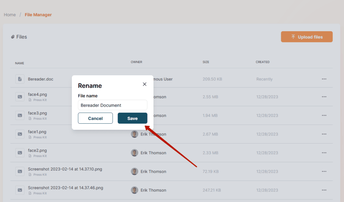Open the three-dot menu for Bereader.doc

[x=324, y=79]
